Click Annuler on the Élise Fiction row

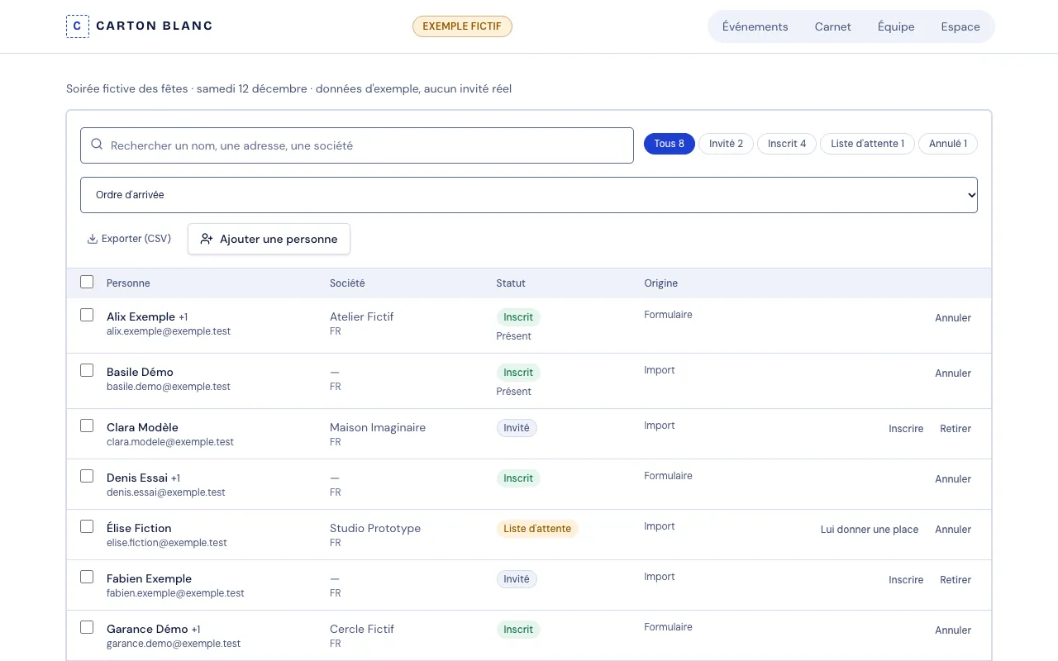(953, 530)
